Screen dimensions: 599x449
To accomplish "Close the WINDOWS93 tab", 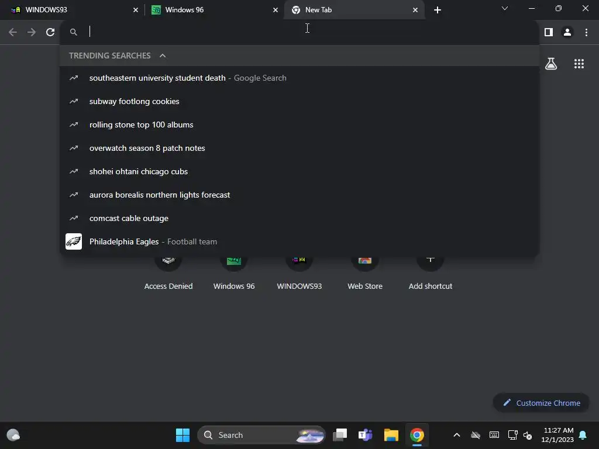I will click(x=136, y=10).
